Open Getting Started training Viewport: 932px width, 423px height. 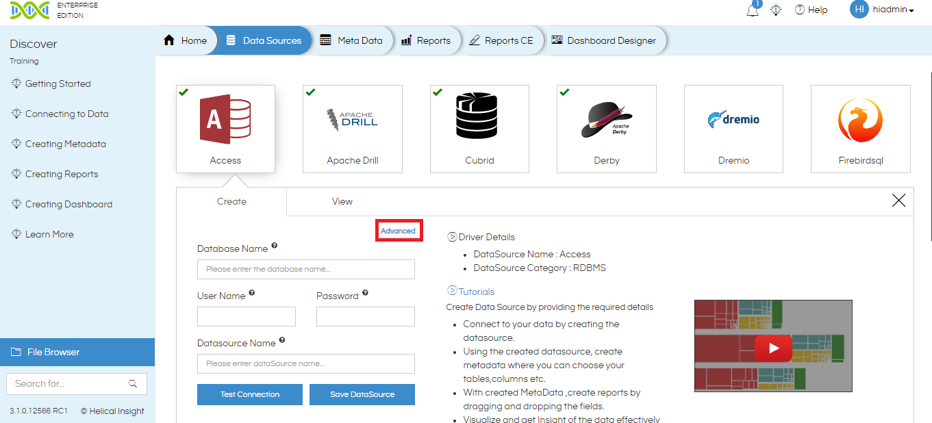58,84
